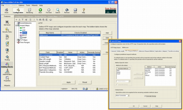Open the Properties feature
Screen dimensions: 183x110
[7, 79]
